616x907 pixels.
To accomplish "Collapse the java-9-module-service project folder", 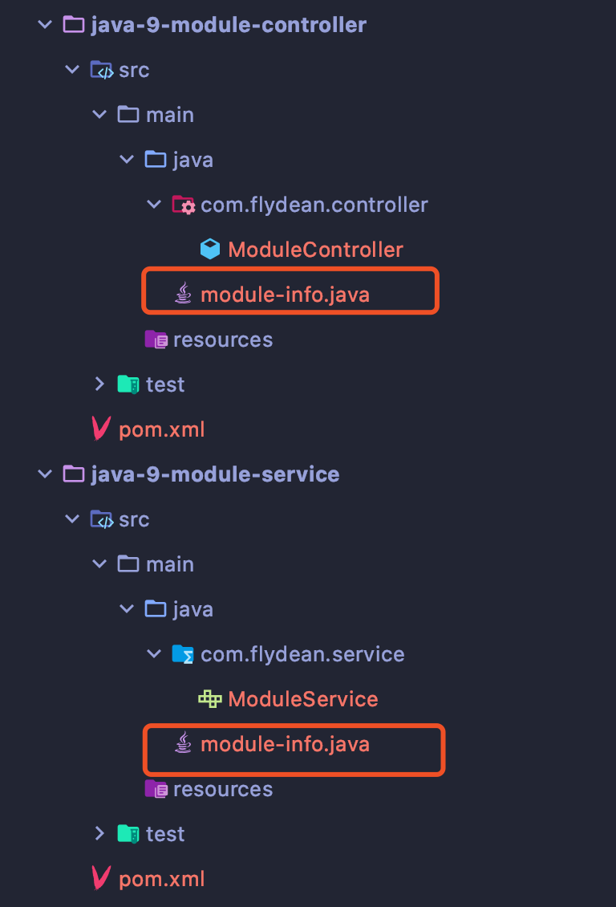I will click(x=45, y=474).
